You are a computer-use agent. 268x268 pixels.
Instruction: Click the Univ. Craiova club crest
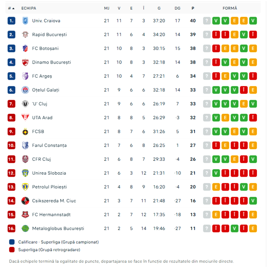click(25, 21)
